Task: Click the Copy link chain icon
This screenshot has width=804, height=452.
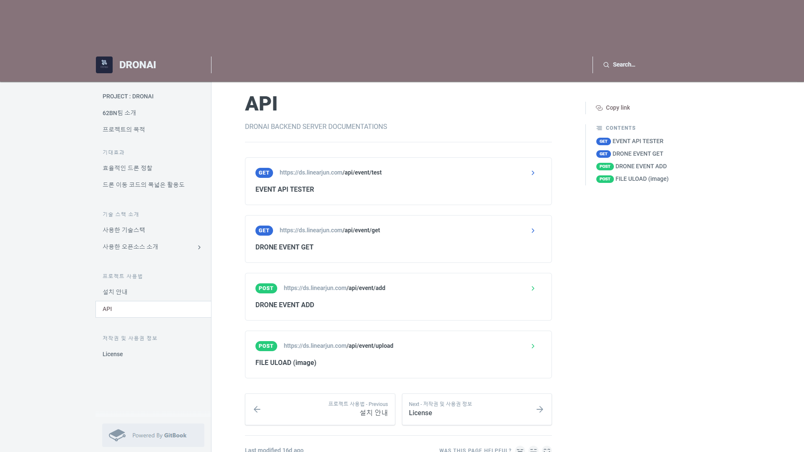Action: point(599,108)
